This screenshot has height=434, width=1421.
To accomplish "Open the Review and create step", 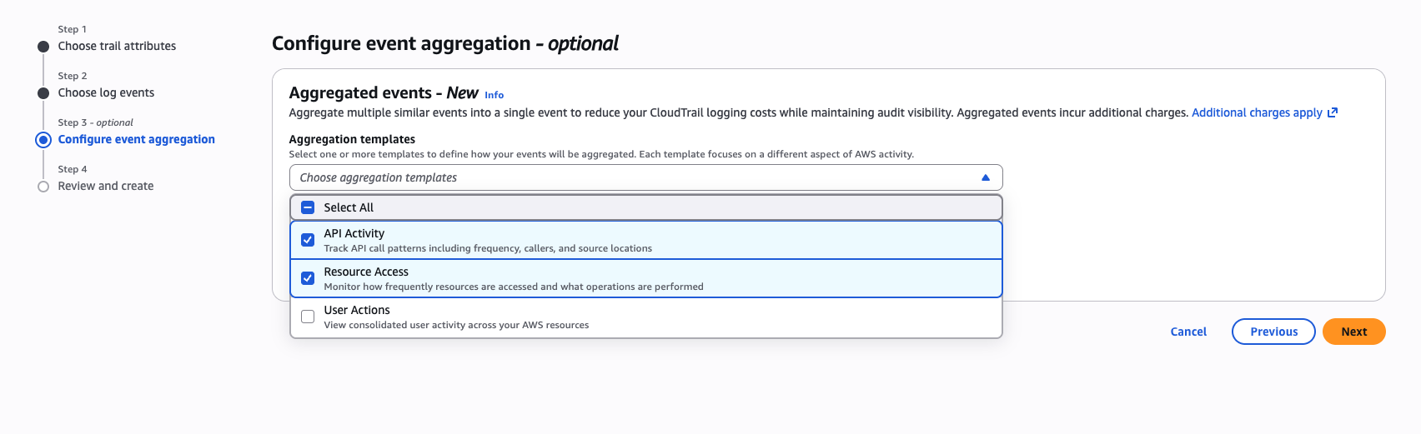I will coord(106,187).
